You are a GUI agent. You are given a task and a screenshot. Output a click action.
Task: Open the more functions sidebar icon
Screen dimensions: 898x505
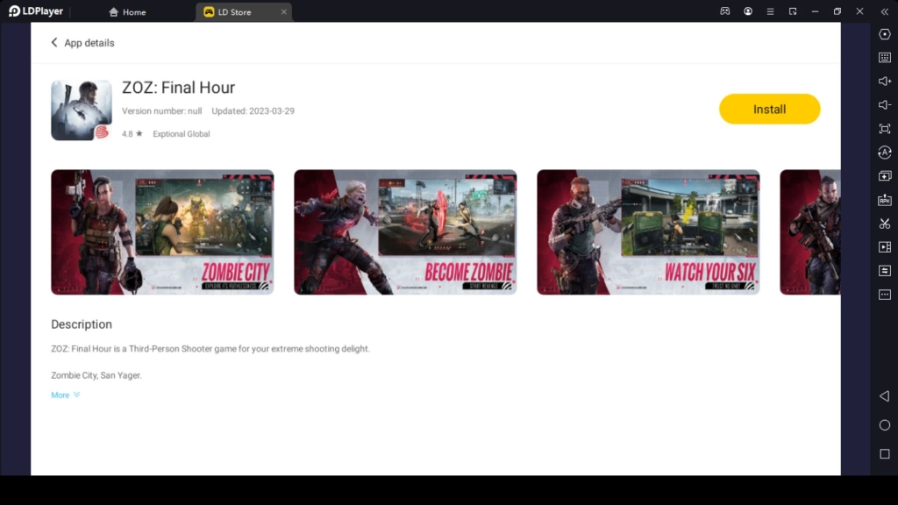click(884, 294)
